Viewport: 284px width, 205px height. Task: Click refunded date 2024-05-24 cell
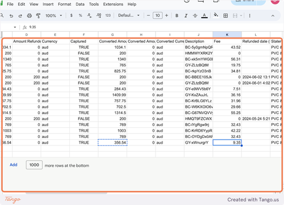[256, 119]
